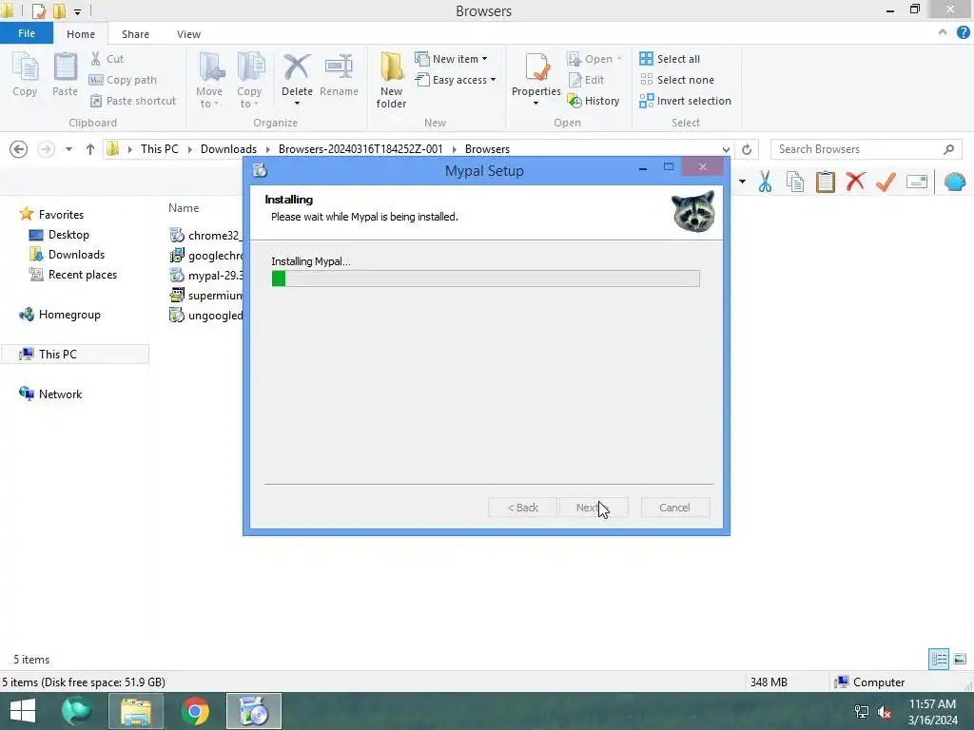The height and width of the screenshot is (730, 974).
Task: Click Cancel in Mypal Setup dialog
Action: click(674, 508)
